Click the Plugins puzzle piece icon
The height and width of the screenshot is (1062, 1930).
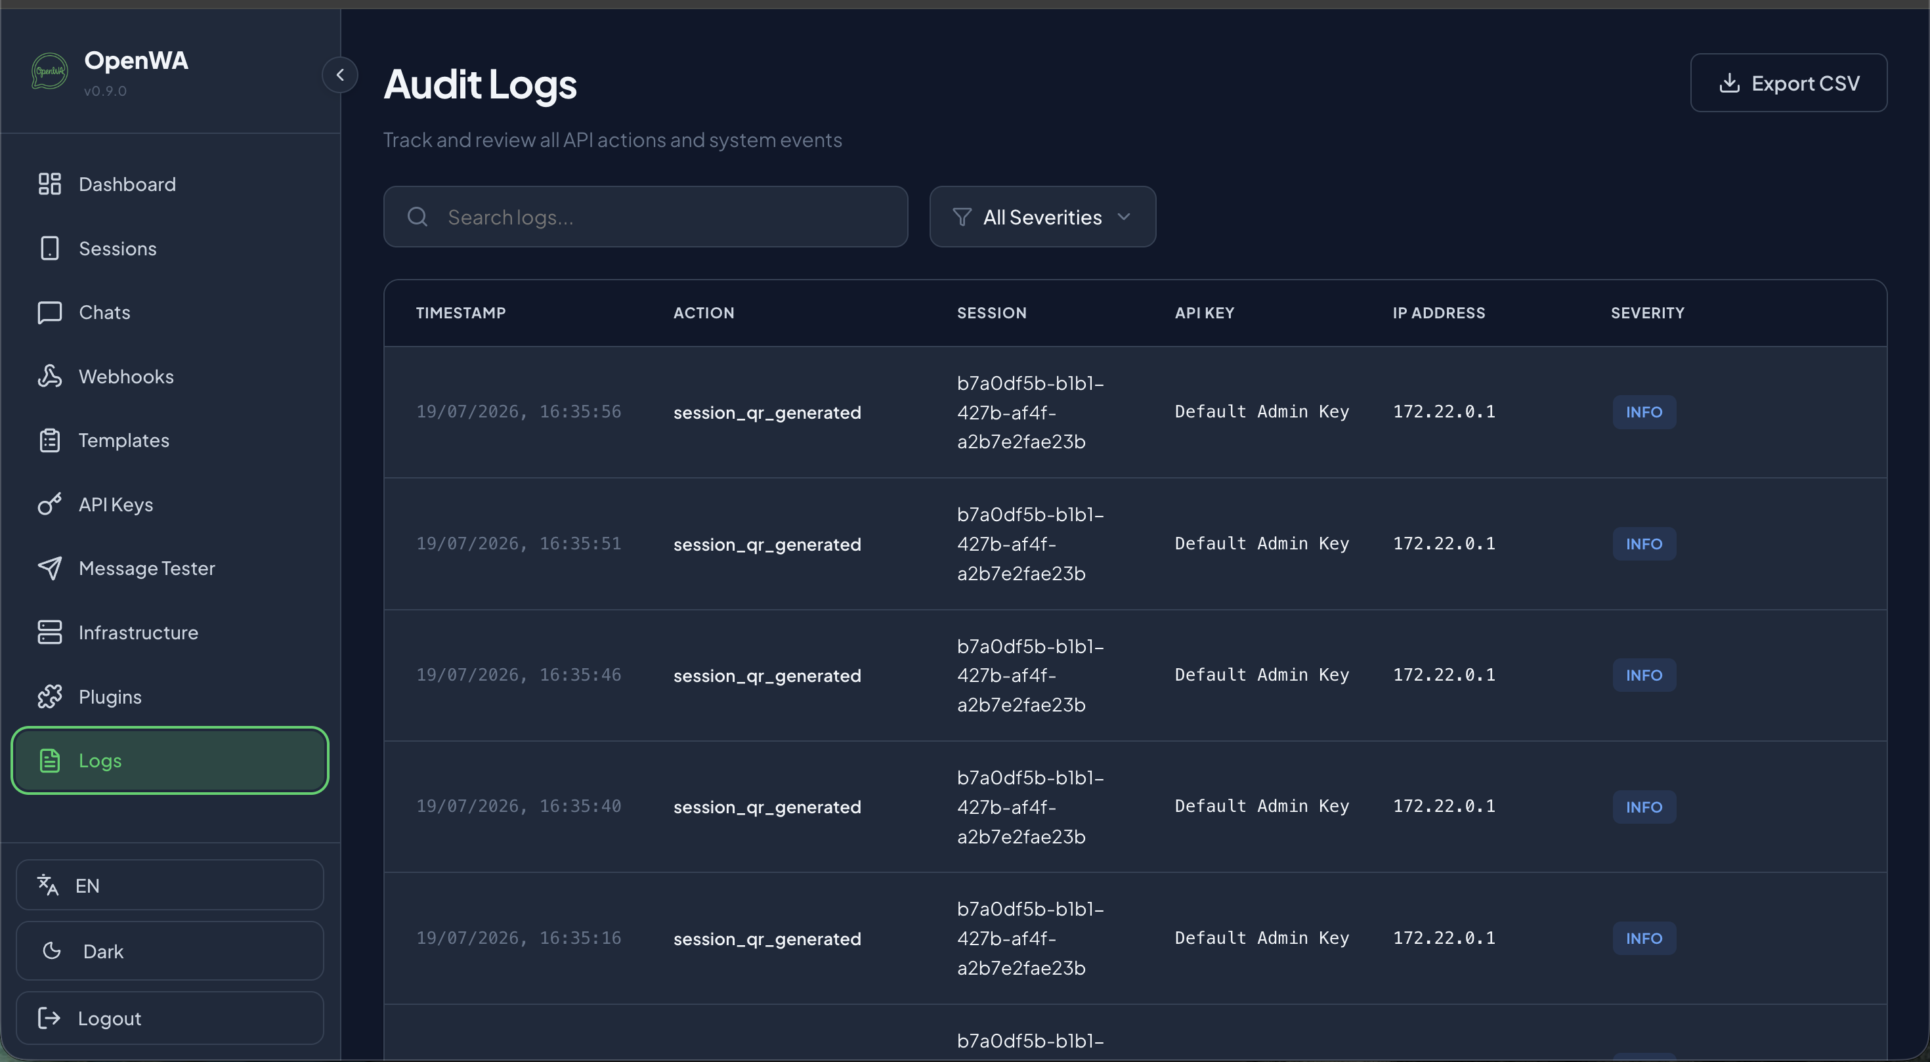(x=49, y=696)
